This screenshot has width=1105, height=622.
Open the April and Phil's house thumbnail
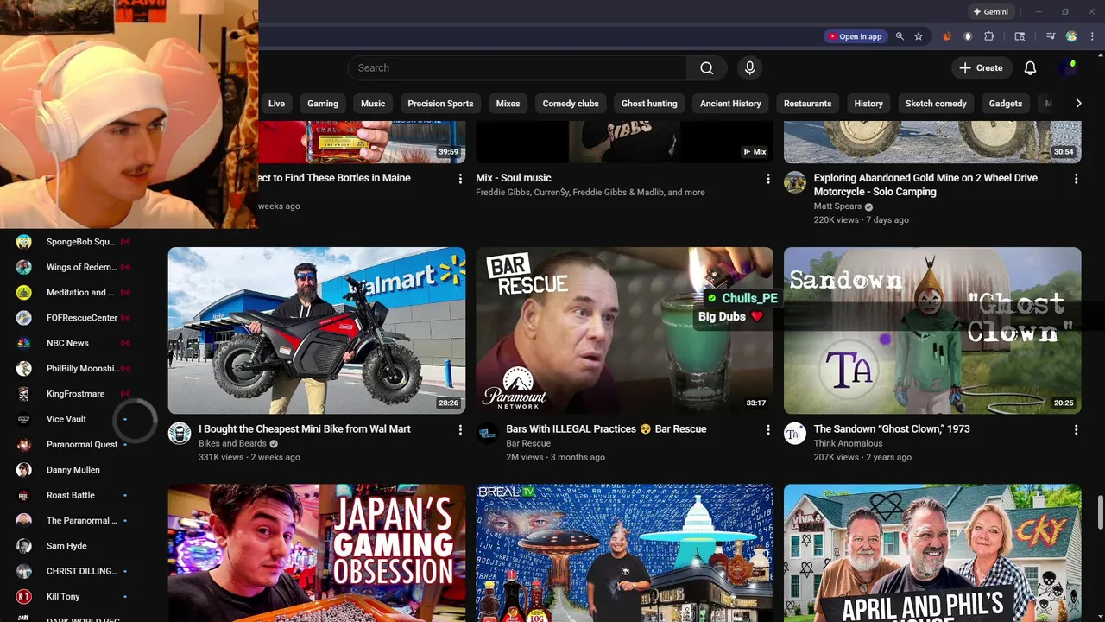coord(932,553)
